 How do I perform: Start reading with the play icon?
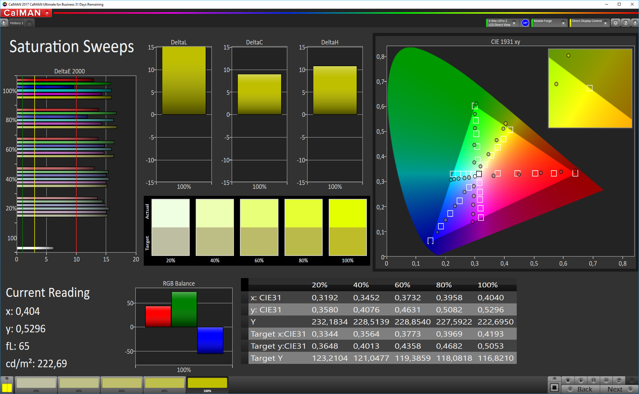point(581,380)
